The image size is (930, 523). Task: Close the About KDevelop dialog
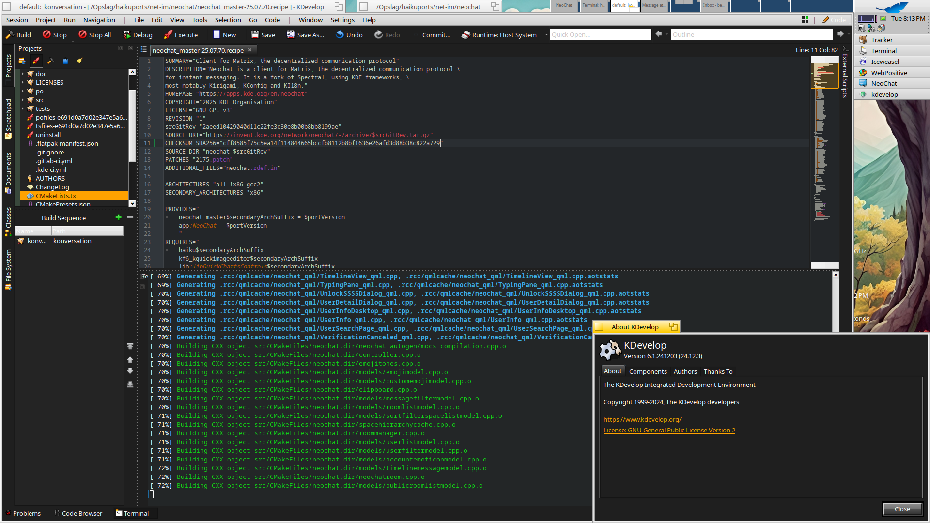[902, 509]
